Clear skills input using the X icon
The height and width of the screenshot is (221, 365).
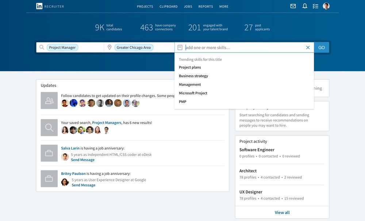[x=308, y=47]
